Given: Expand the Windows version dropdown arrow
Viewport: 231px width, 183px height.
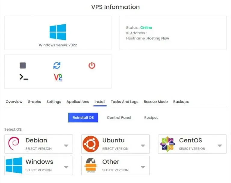Looking at the screenshot, I should tap(66, 167).
